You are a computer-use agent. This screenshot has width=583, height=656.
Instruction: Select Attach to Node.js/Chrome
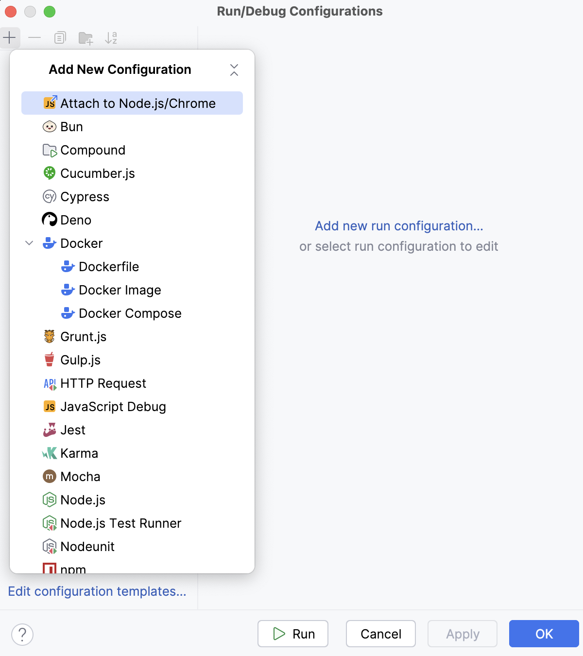pyautogui.click(x=137, y=103)
